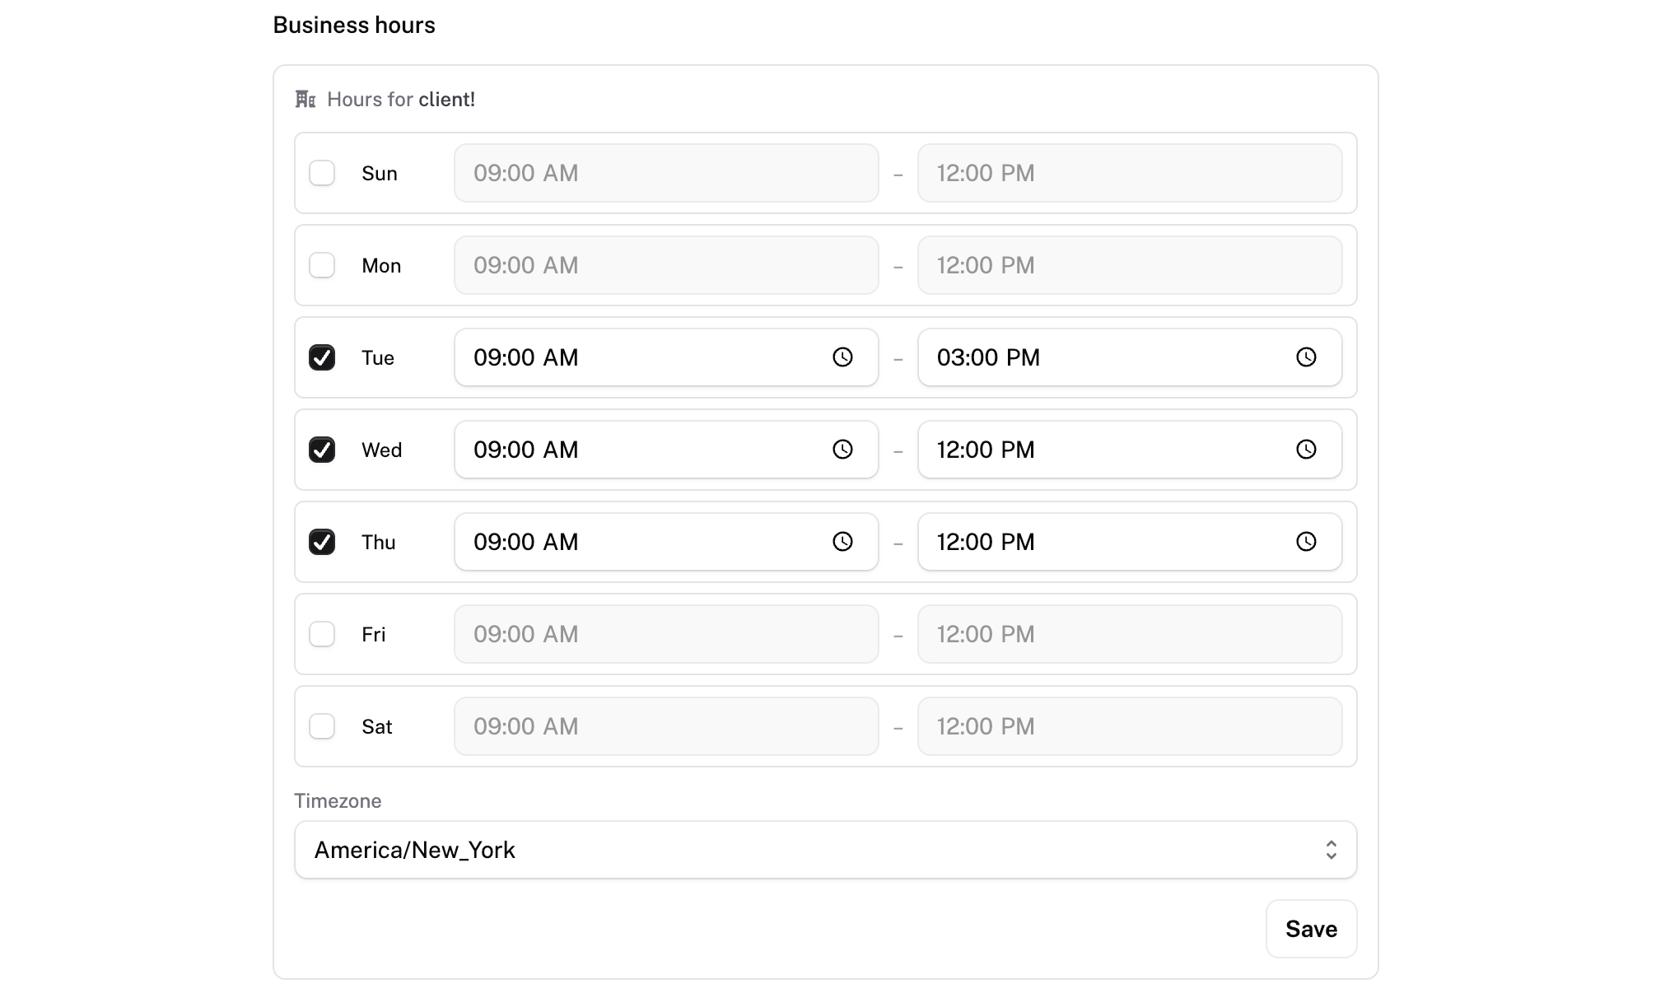The width and height of the screenshot is (1665, 998).
Task: Click the timezone selector up-down arrows
Action: [1331, 850]
